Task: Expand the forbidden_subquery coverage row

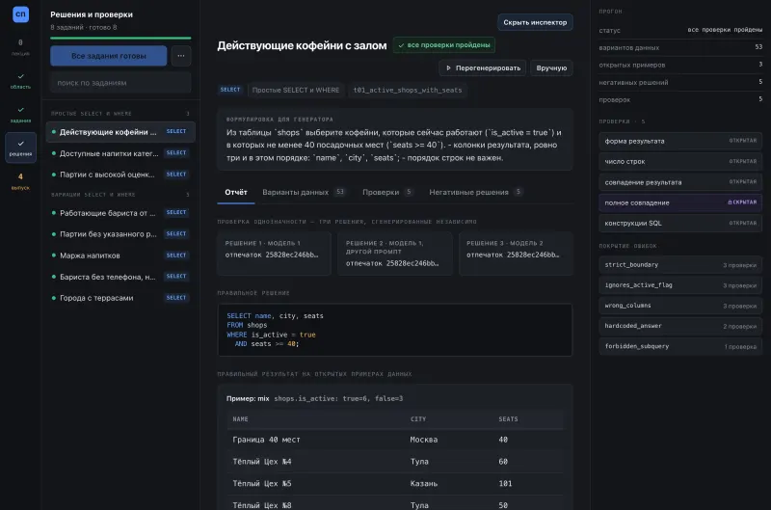Action: click(x=680, y=346)
